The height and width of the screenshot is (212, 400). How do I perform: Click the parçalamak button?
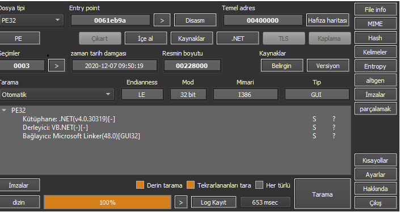coord(375,109)
